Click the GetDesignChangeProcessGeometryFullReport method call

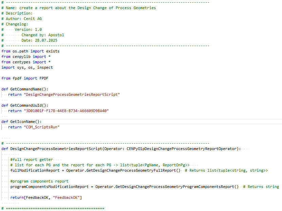(133, 170)
